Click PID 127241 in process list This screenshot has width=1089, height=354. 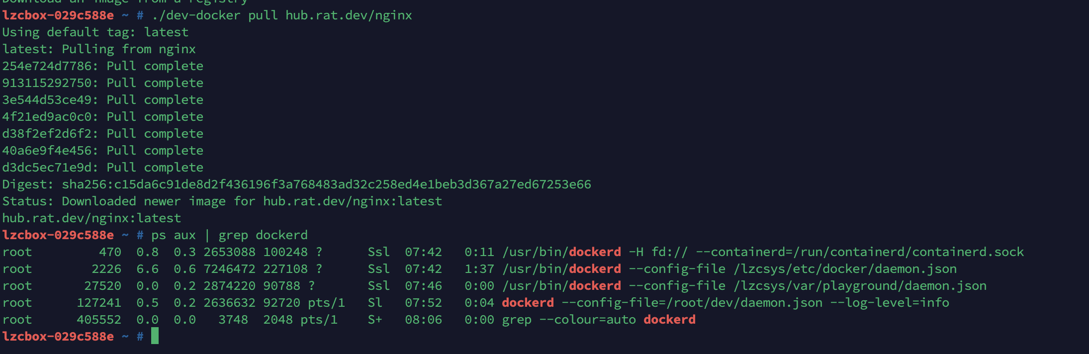tap(99, 303)
